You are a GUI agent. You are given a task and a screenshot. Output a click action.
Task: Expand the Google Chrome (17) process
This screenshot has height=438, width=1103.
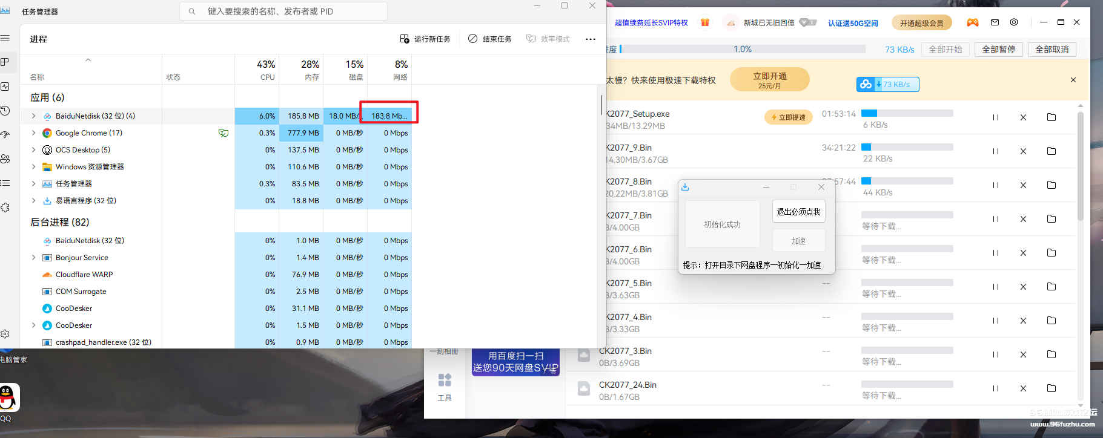(33, 133)
